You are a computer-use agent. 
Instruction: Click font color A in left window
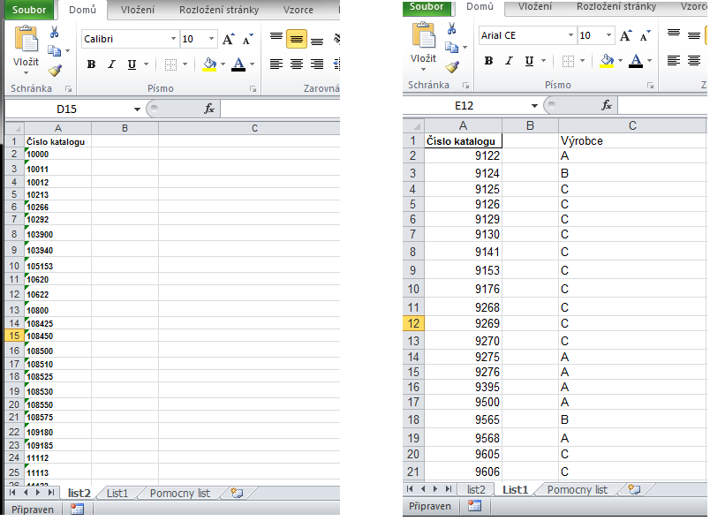point(238,64)
